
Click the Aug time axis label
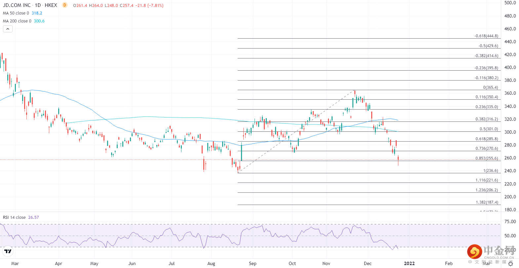click(211, 263)
